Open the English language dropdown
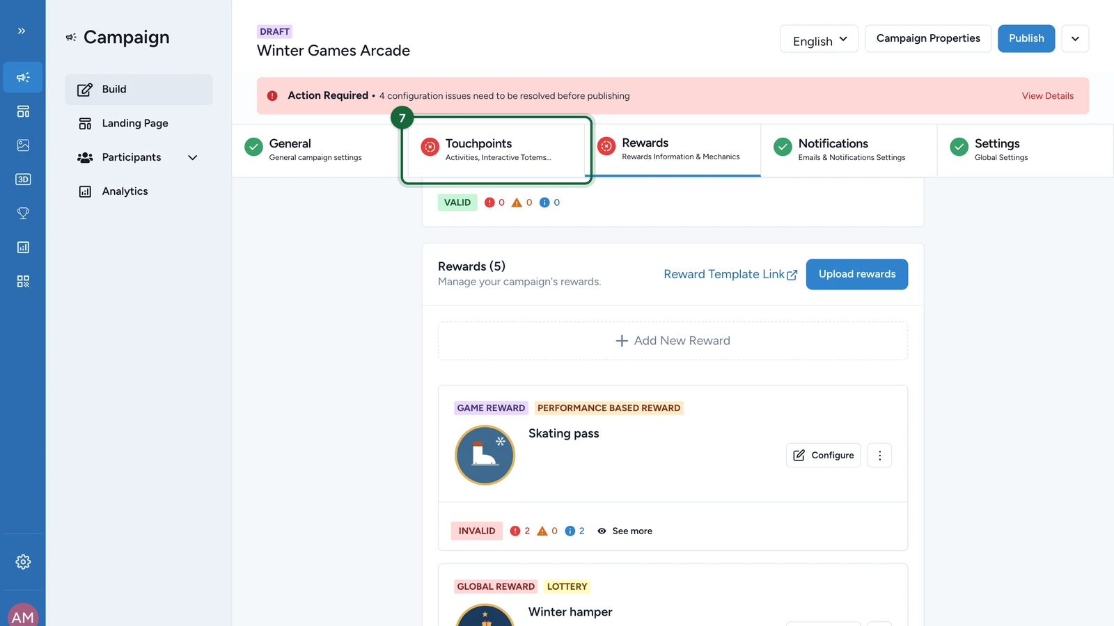 pyautogui.click(x=819, y=39)
